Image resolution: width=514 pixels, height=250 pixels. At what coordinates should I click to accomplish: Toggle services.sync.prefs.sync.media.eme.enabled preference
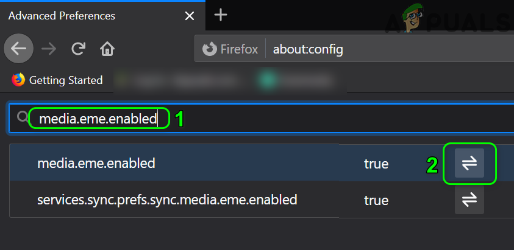tap(469, 200)
